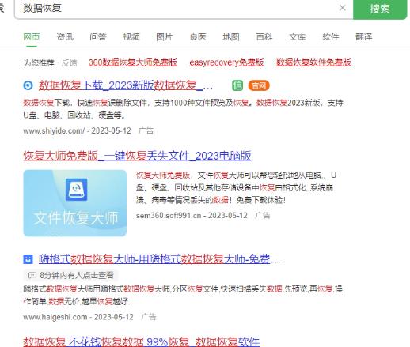The height and width of the screenshot is (347, 410).
Task: Click the 广告 label beside www.haigeshi.com
Action: (x=149, y=317)
